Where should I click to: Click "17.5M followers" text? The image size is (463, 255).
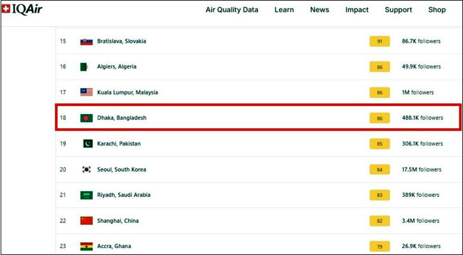point(421,170)
